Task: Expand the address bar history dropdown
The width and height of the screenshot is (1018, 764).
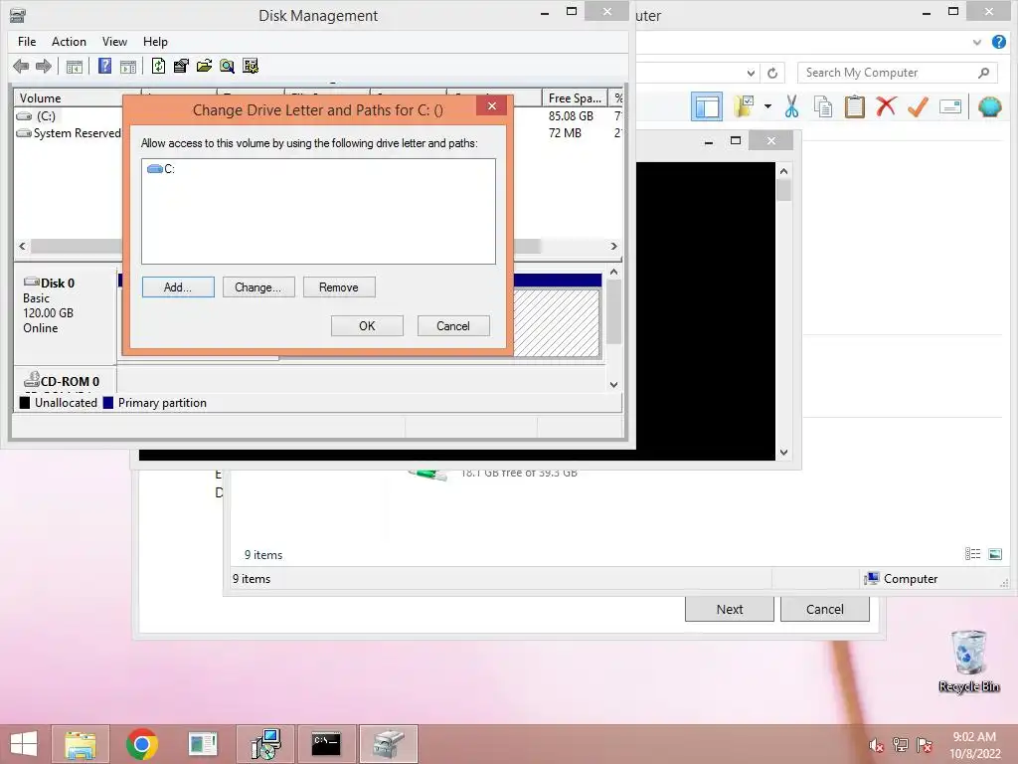Action: (751, 73)
